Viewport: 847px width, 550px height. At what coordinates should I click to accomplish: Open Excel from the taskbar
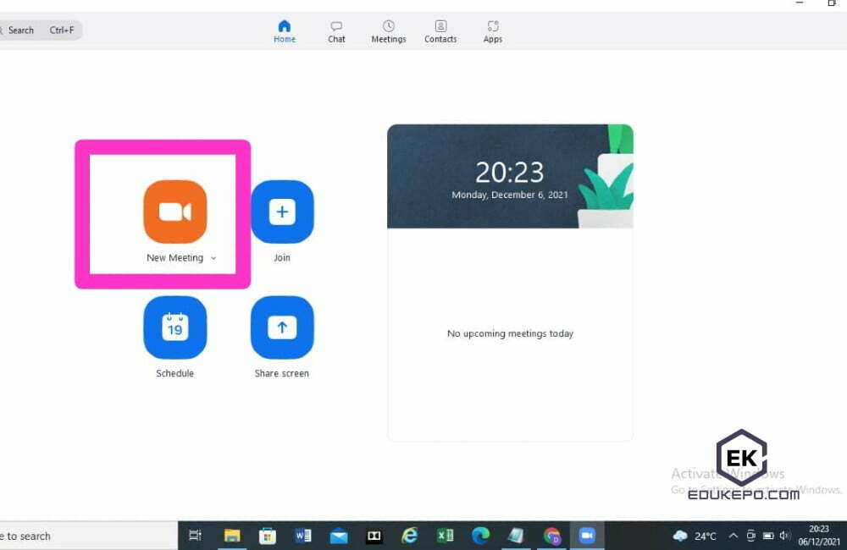click(445, 535)
